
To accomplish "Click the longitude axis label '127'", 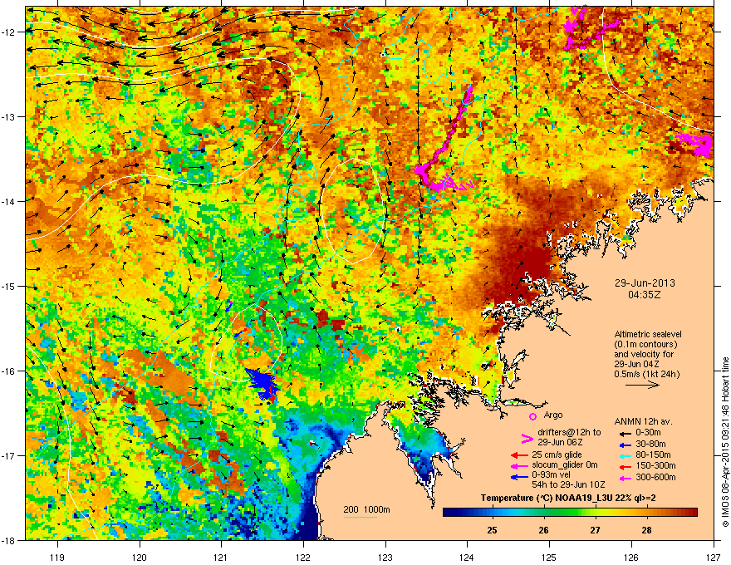I will 714,558.
